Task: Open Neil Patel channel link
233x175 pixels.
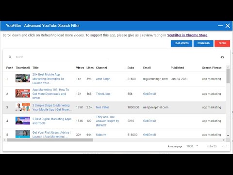Action: point(102,107)
